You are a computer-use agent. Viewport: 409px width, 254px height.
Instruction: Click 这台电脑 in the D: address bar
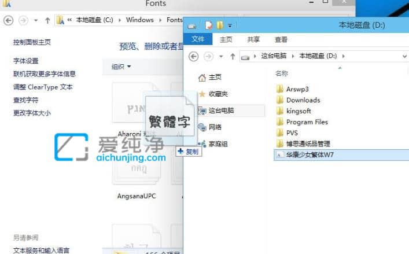[x=274, y=56]
